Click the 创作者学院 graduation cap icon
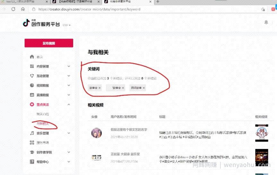Viewport: 277px width, 175px height. pyautogui.click(x=32, y=152)
